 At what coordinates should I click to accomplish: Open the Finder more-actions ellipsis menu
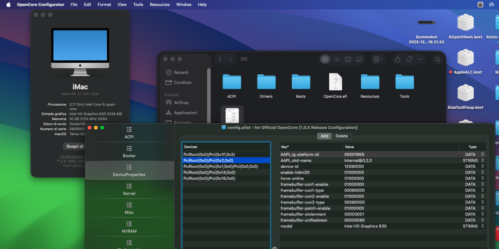click(421, 59)
